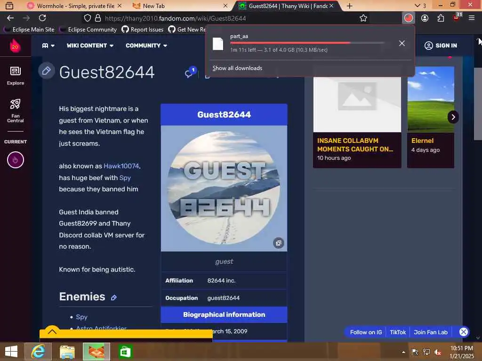Open the part_aa download file entry
Viewport: 482px width, 361px height.
click(297, 43)
